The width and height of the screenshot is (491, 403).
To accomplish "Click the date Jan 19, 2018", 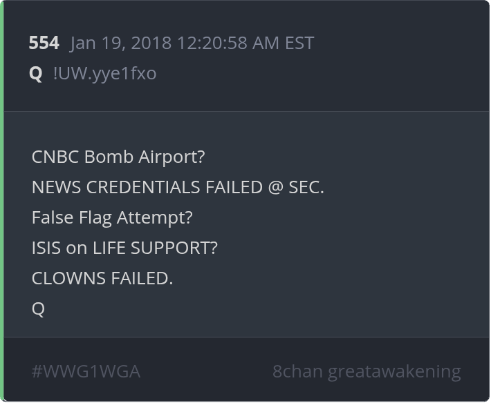I will [x=121, y=43].
